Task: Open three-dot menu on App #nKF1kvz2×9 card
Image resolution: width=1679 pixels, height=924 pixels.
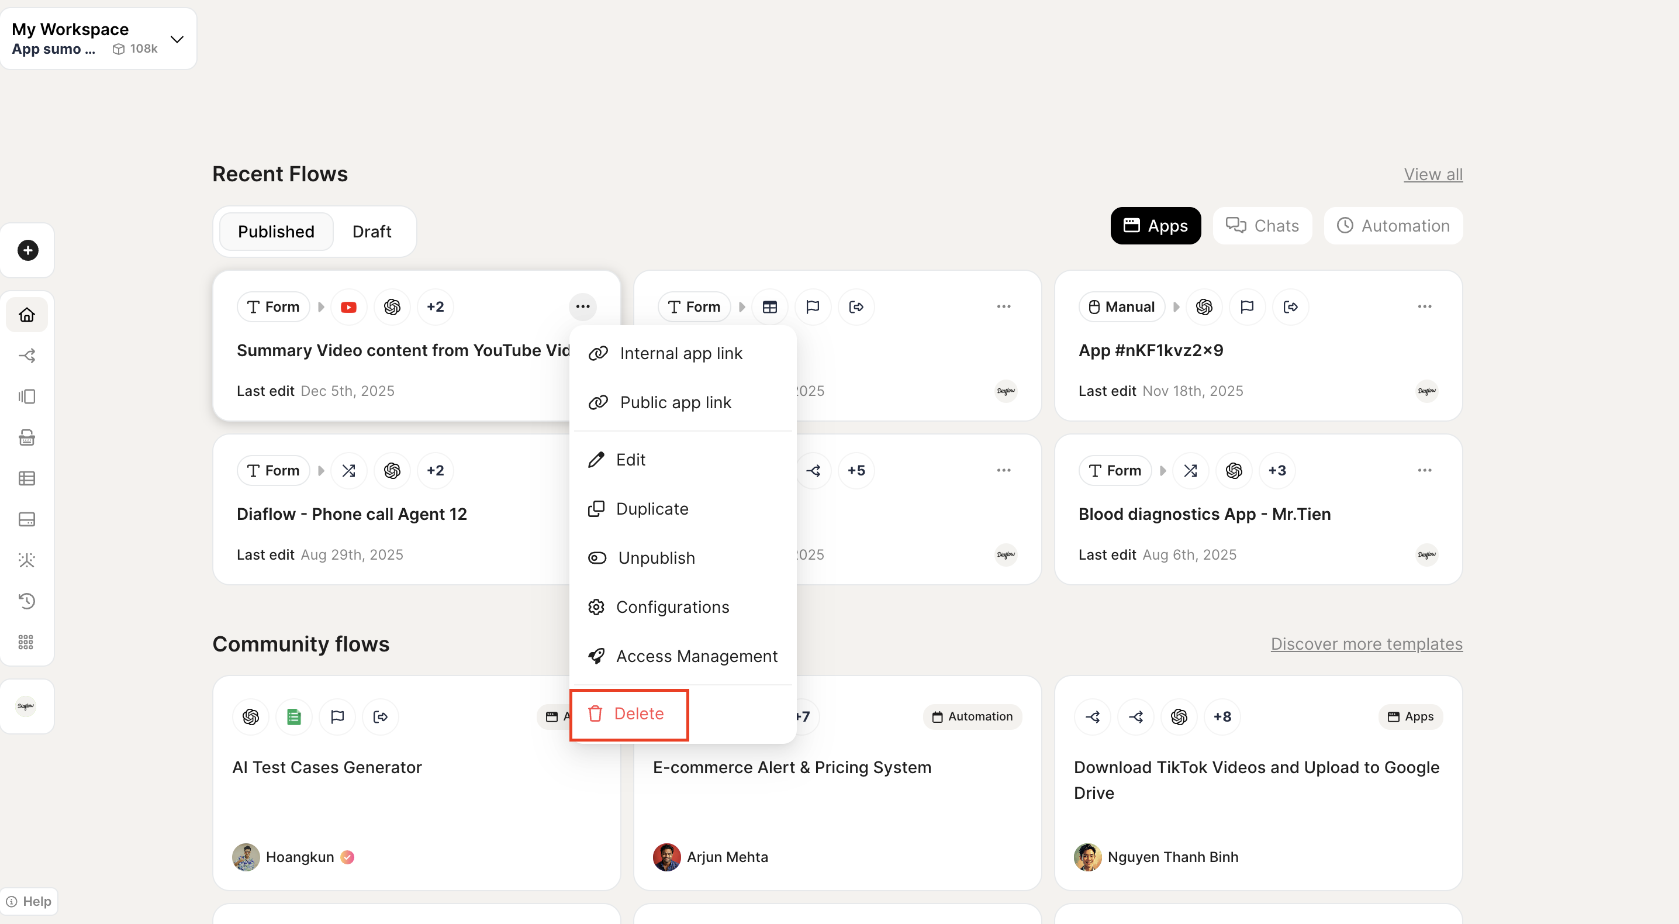Action: click(x=1424, y=306)
